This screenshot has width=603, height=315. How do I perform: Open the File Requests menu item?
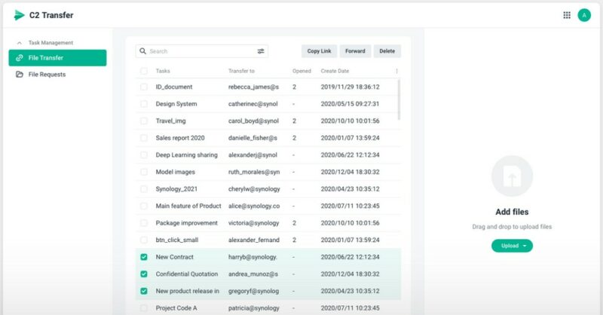coord(58,75)
